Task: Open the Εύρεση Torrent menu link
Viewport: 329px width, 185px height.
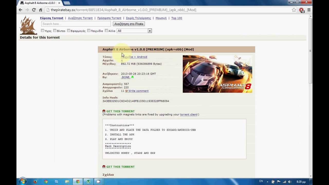Action: (52, 18)
